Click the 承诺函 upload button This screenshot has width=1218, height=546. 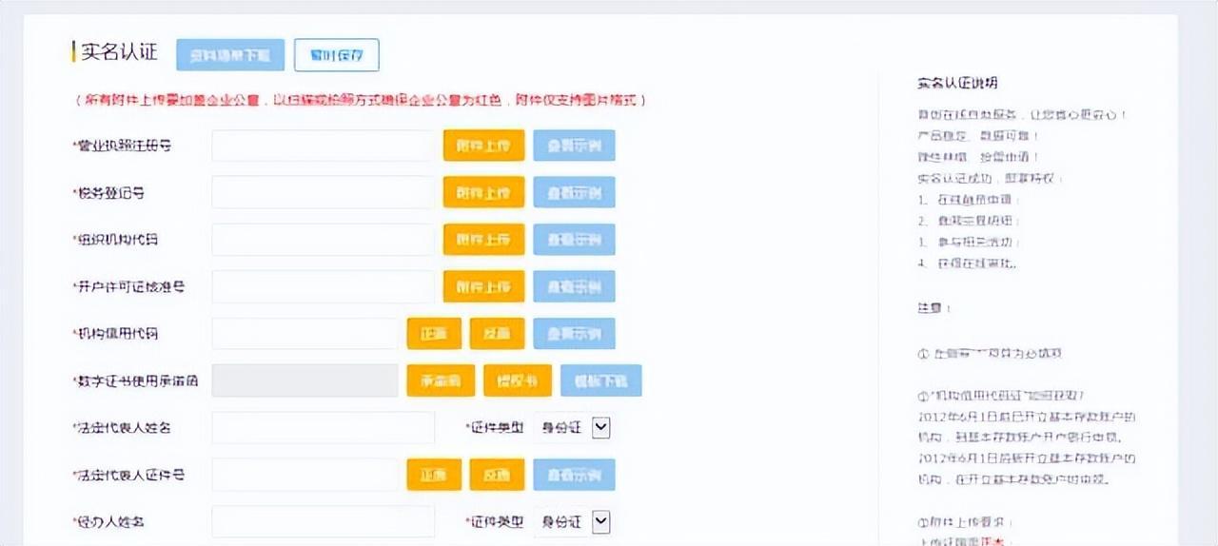(441, 380)
